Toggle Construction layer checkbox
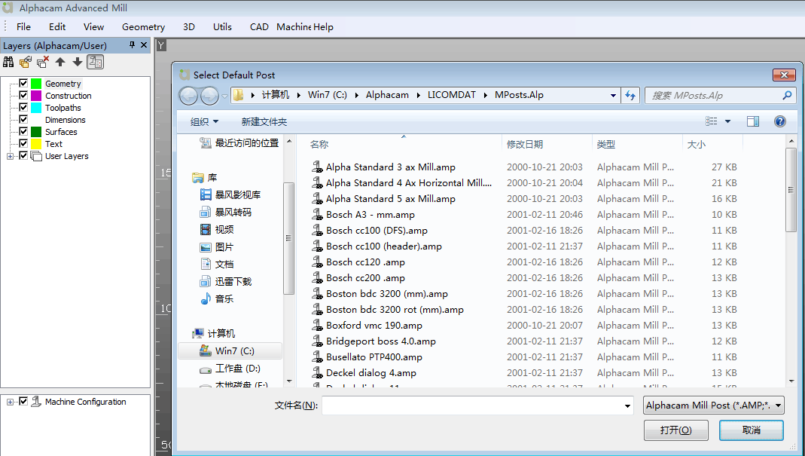805x456 pixels. tap(23, 95)
